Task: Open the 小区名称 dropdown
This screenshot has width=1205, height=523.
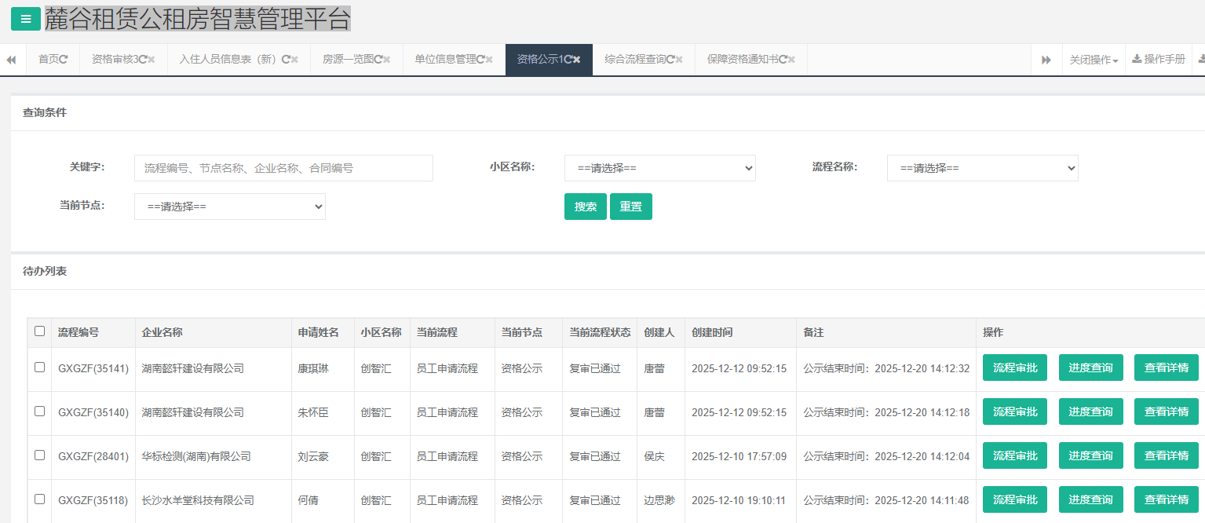Action: pyautogui.click(x=659, y=168)
